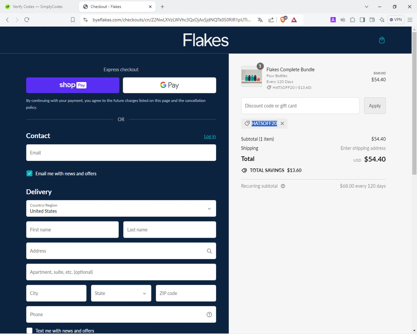Click the Flakes Complete Bundle title
This screenshot has width=417, height=334.
pyautogui.click(x=291, y=70)
